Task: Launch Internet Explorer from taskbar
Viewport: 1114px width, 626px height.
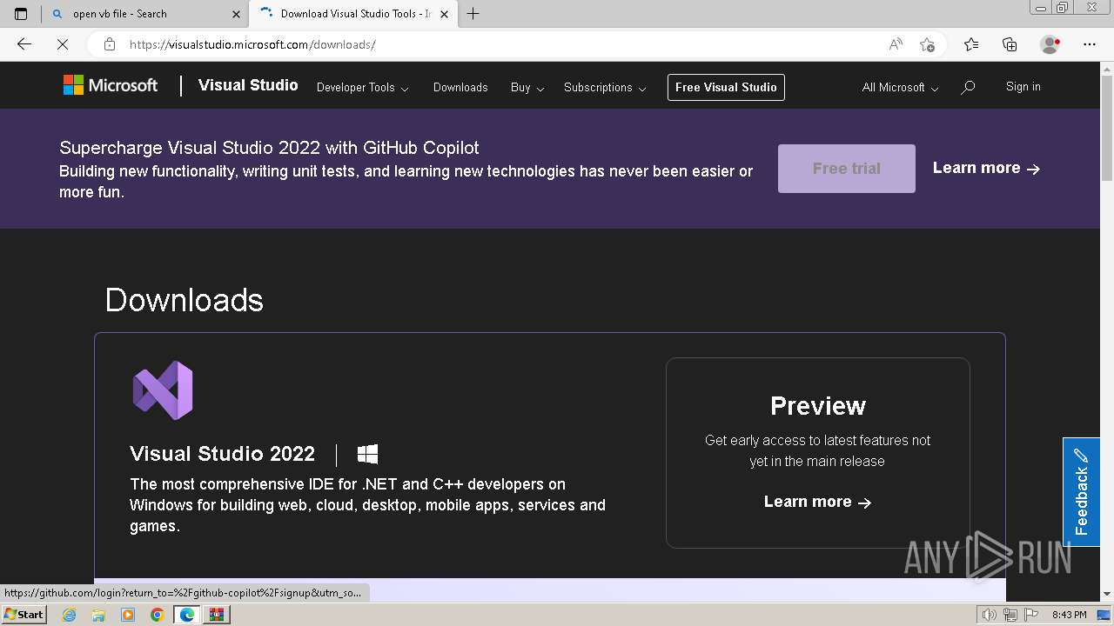Action: (70, 615)
